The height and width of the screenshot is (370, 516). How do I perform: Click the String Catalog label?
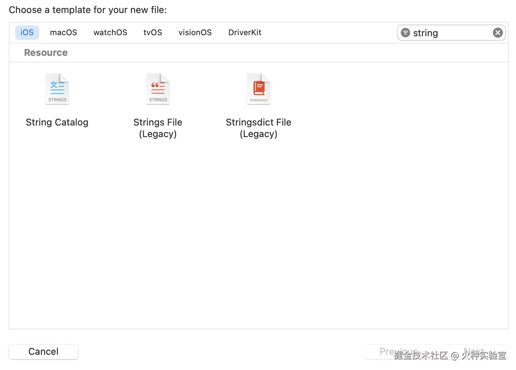57,123
